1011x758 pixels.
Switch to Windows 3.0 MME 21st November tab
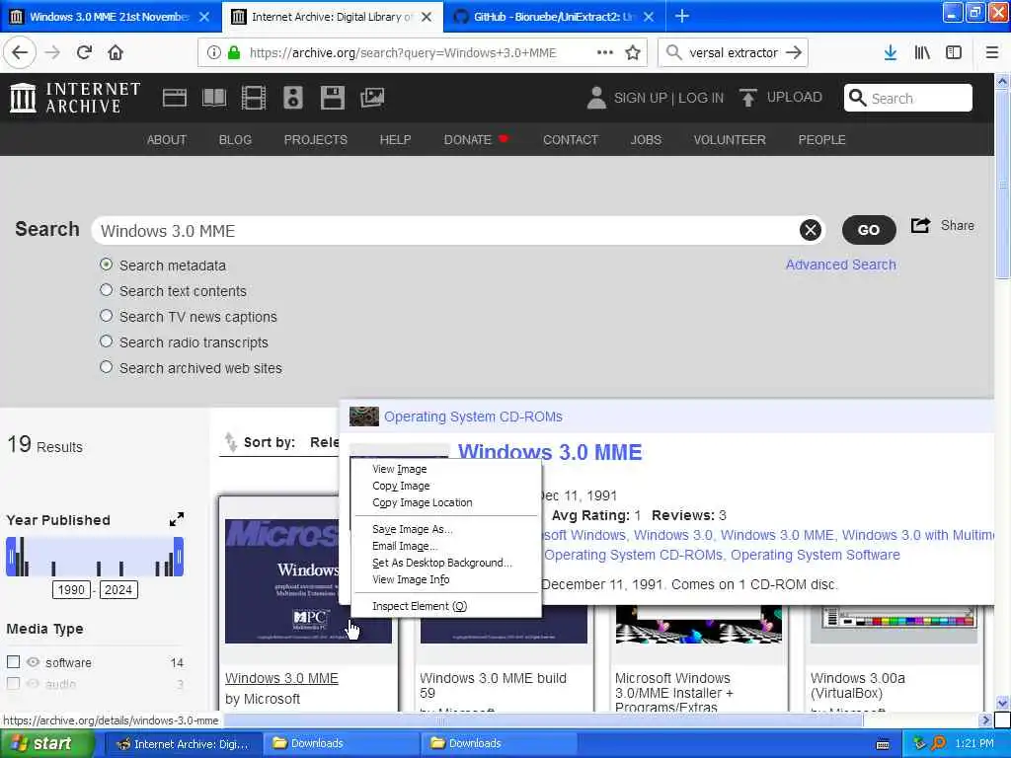110,17
